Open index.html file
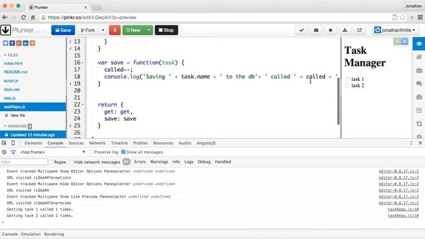 [13, 64]
